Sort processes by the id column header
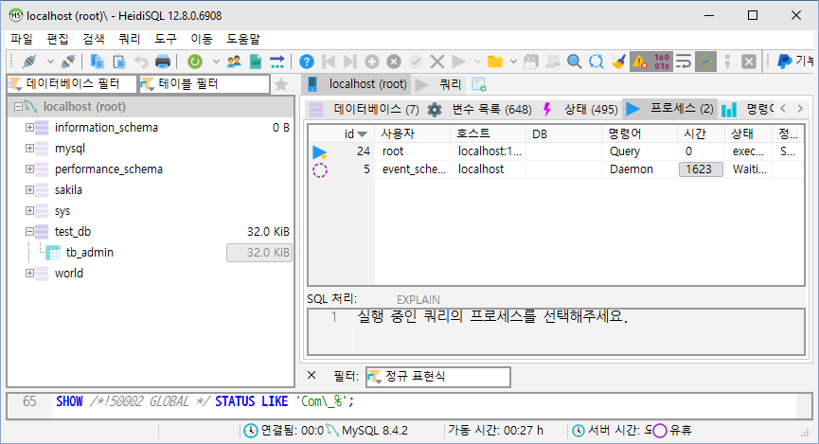Image resolution: width=819 pixels, height=444 pixels. click(x=343, y=133)
